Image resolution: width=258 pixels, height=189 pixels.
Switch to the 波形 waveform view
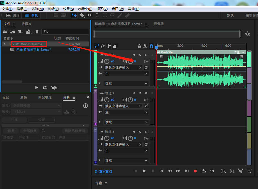pyautogui.click(x=13, y=15)
